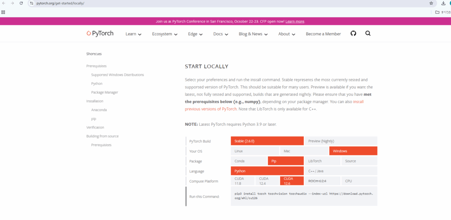Select CPU compute platform
This screenshot has width=451, height=220.
coord(359,181)
